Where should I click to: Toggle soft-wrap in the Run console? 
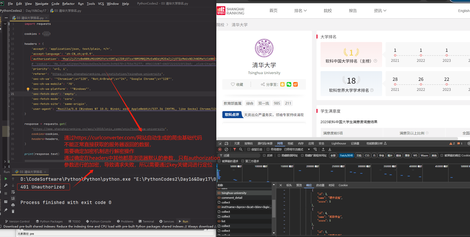point(13,192)
